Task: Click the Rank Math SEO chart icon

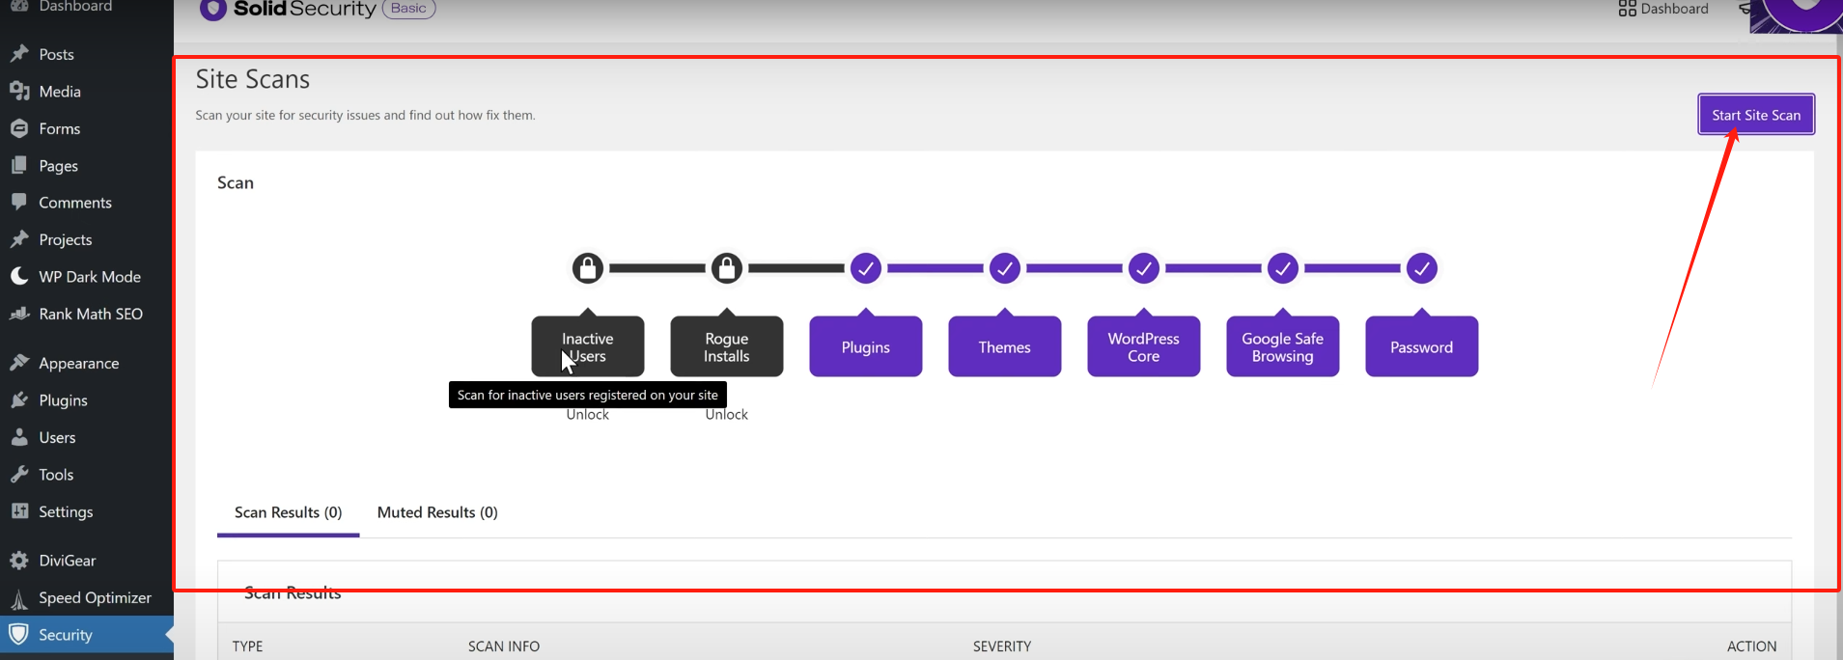Action: pyautogui.click(x=19, y=314)
